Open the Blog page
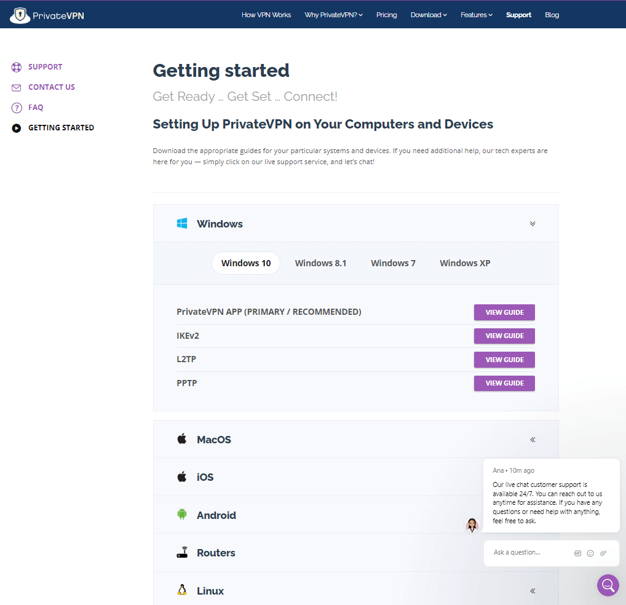626x605 pixels. 552,15
